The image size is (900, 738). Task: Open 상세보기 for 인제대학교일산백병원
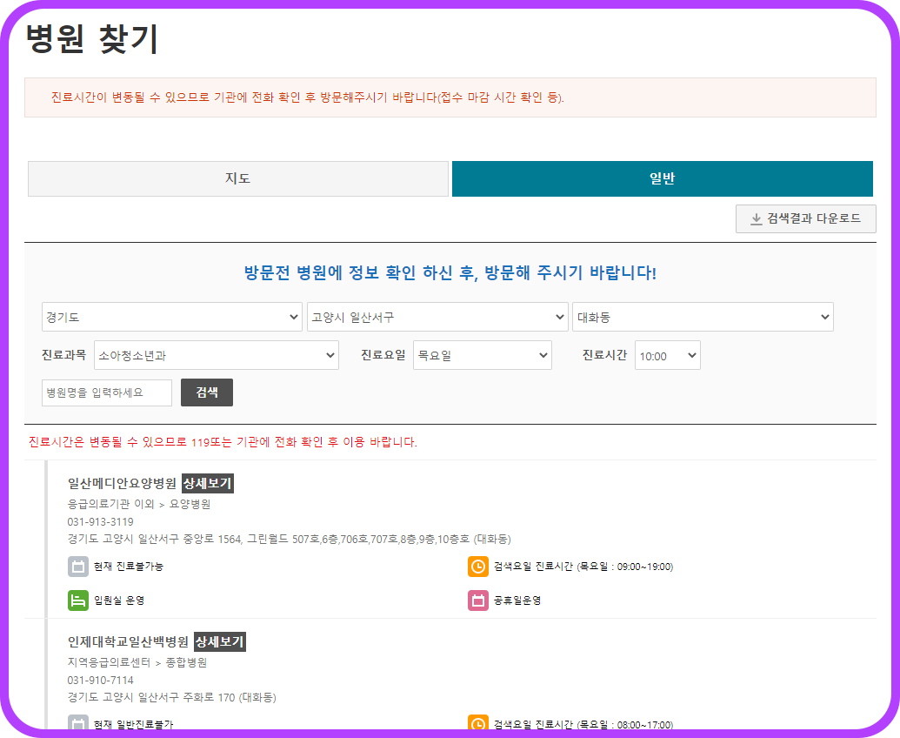pos(220,641)
